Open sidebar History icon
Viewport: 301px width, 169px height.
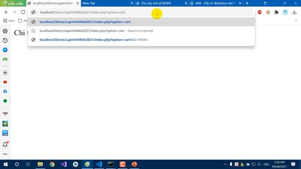click(5, 40)
